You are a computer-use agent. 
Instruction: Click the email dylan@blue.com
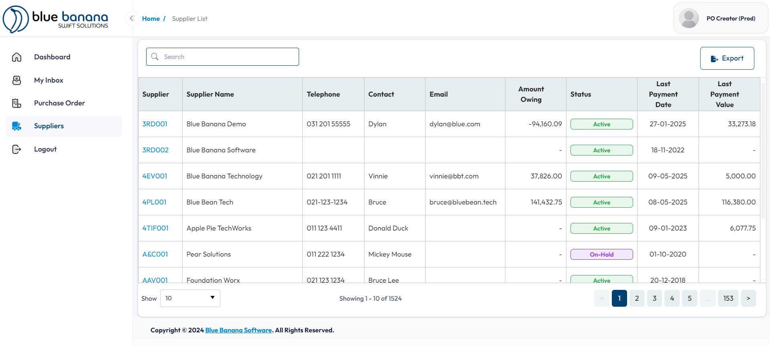tap(455, 124)
